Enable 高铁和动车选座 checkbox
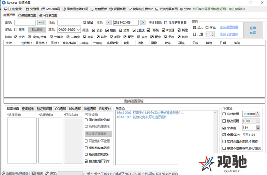 click(86, 147)
